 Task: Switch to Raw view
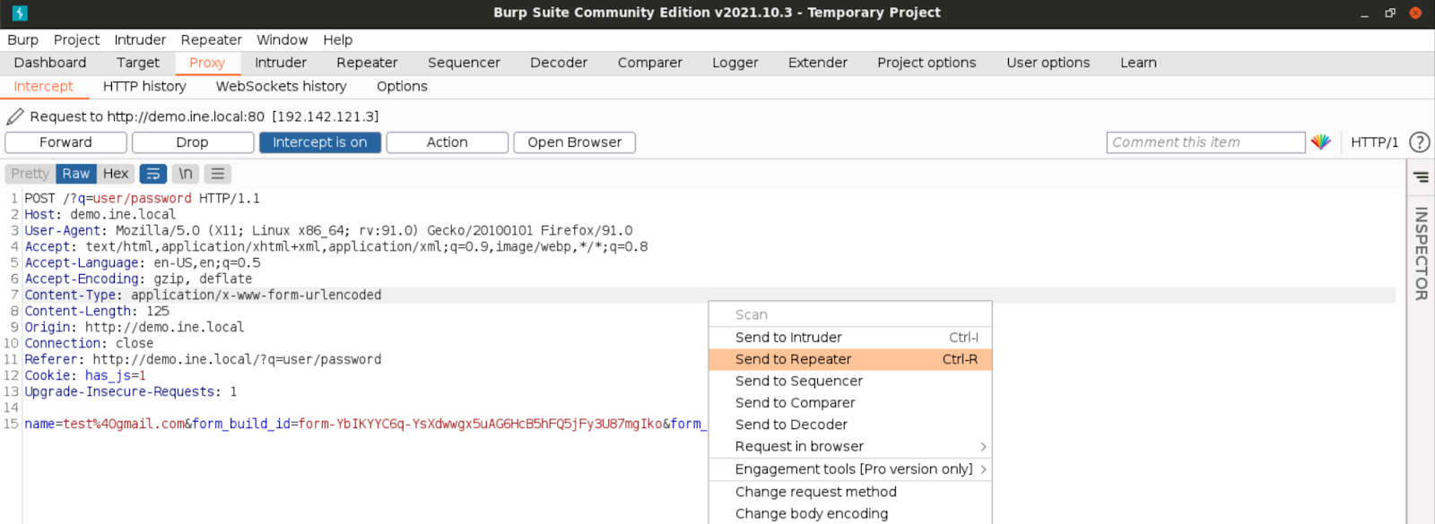[x=76, y=174]
